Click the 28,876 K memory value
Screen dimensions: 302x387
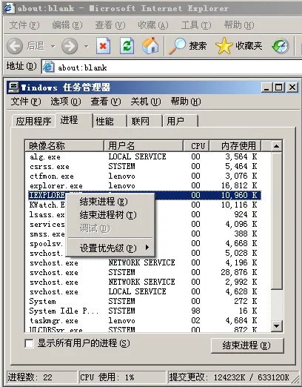[x=239, y=272]
